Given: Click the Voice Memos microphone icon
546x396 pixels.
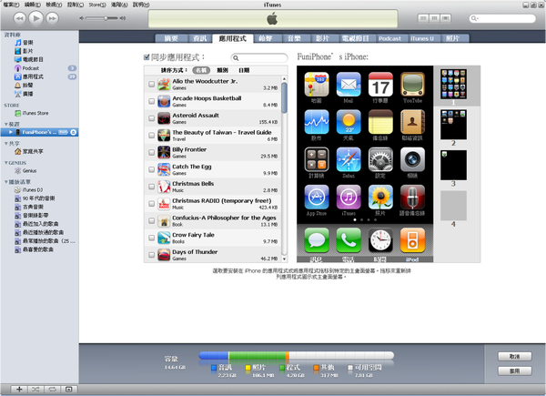Looking at the screenshot, I should click(412, 198).
